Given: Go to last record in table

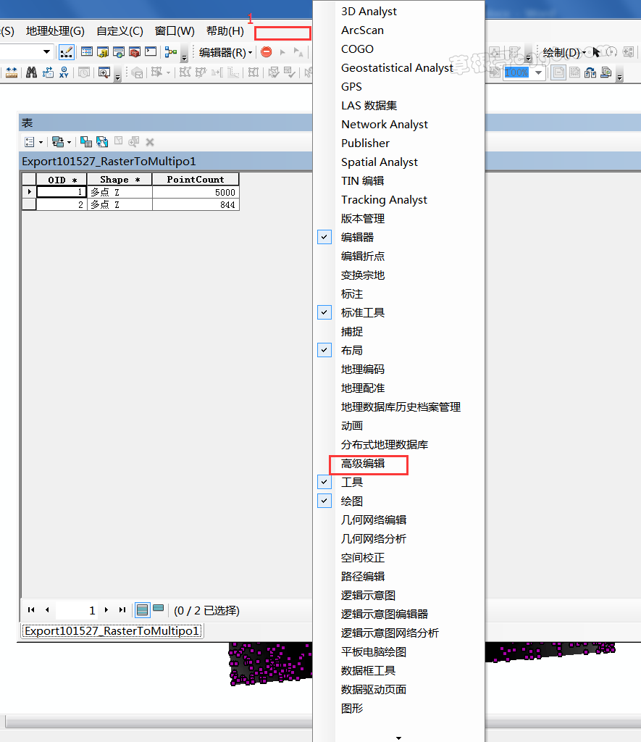Looking at the screenshot, I should 122,610.
